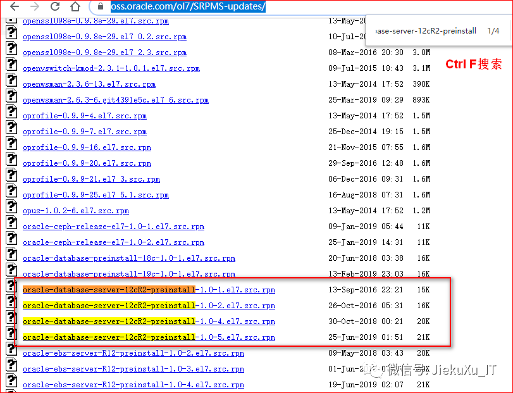Open oprofile-0.9.9-16.el7.src.rpm link
This screenshot has height=393, width=513.
pos(87,147)
